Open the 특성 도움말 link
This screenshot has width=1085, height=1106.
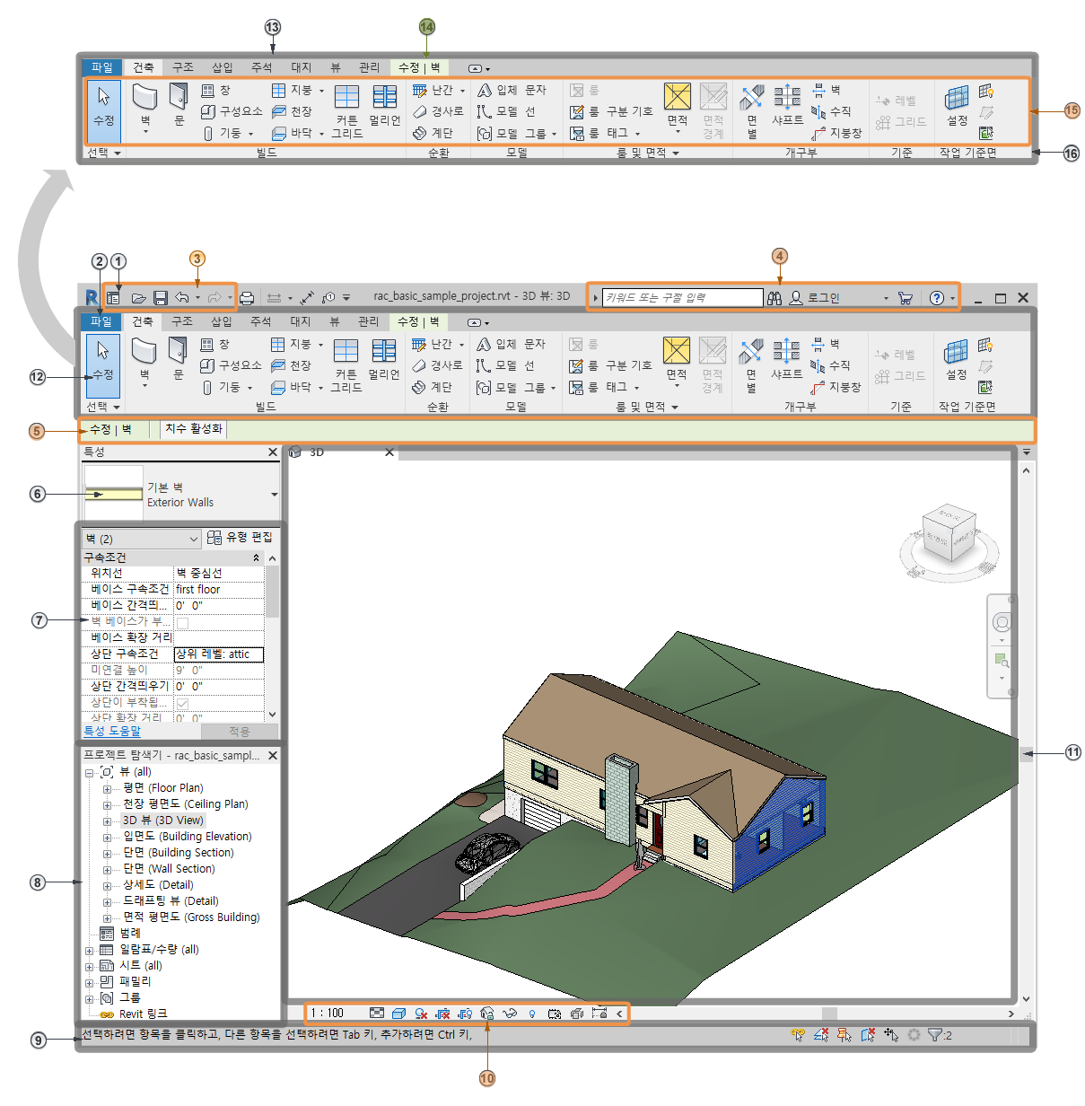(x=111, y=732)
